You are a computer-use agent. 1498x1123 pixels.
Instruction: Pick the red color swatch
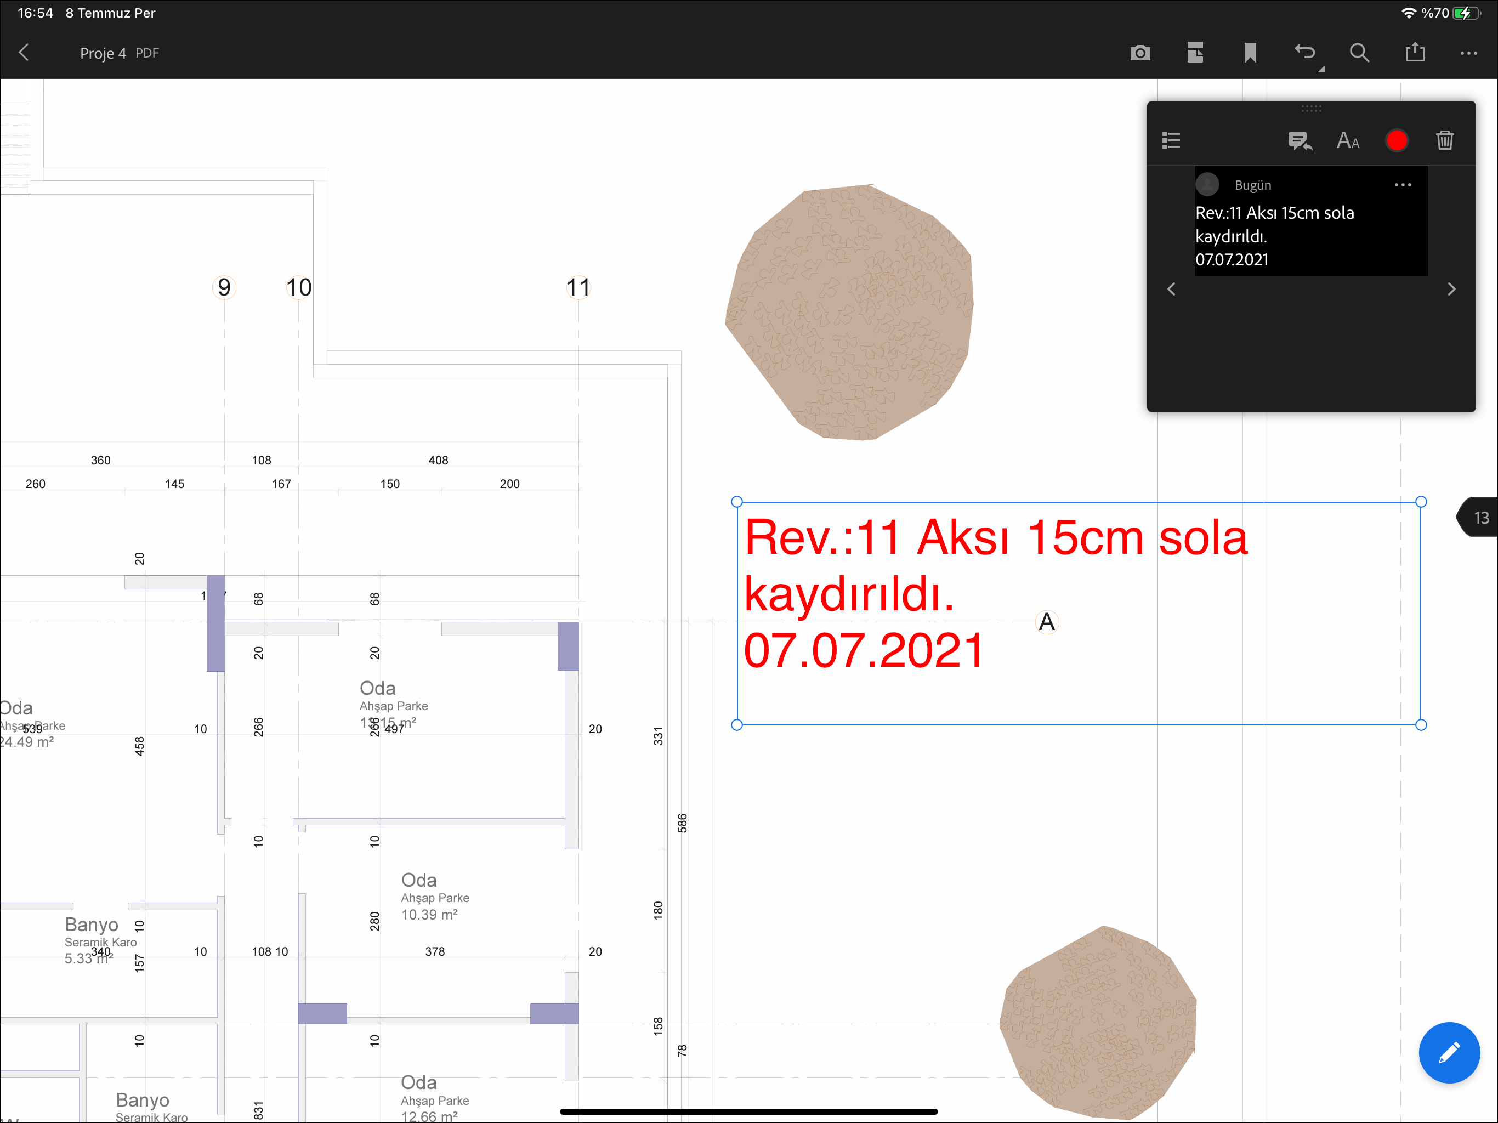point(1397,140)
